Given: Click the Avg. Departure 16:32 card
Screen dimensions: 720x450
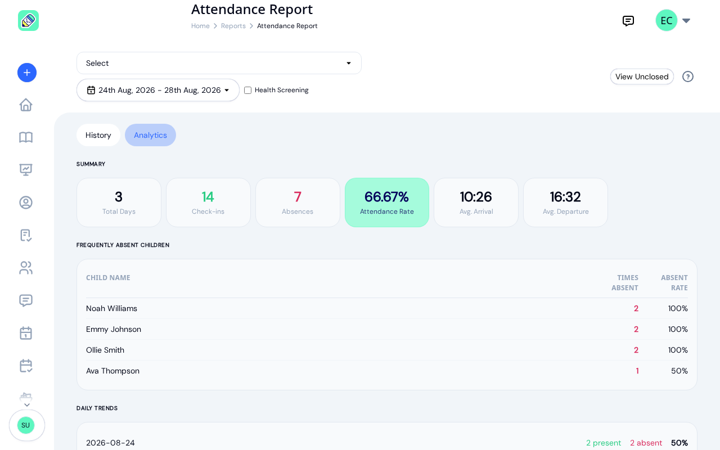Looking at the screenshot, I should coord(565,202).
